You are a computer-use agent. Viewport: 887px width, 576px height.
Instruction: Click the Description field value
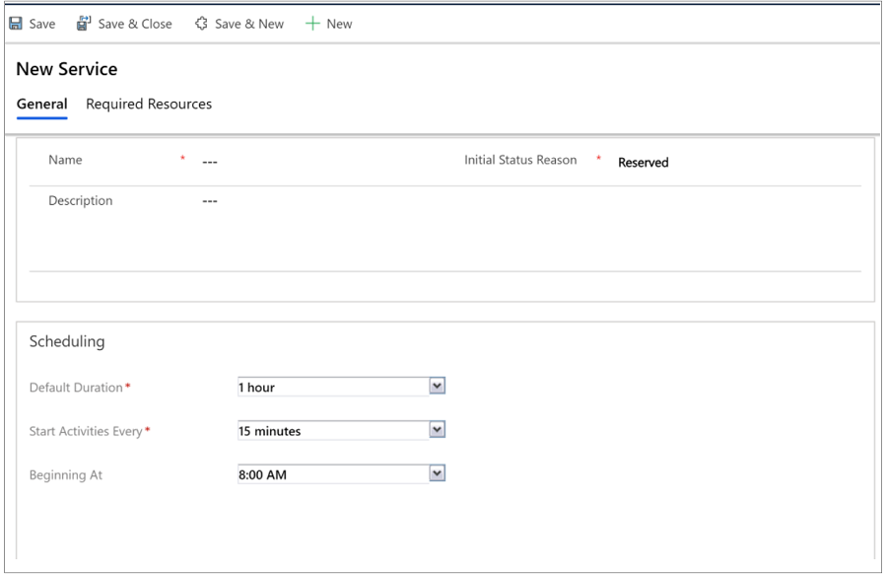210,201
